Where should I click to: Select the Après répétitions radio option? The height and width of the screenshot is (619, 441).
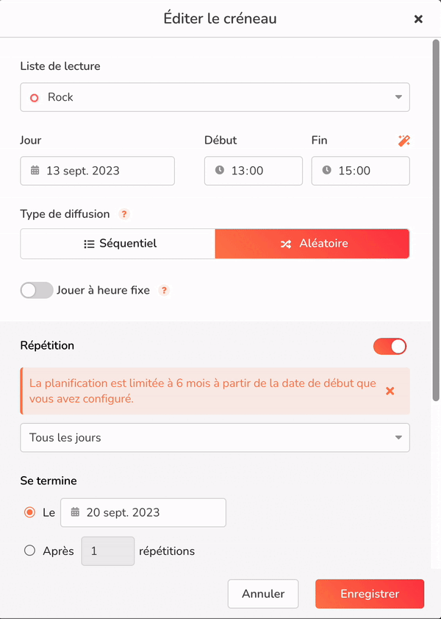tap(30, 551)
